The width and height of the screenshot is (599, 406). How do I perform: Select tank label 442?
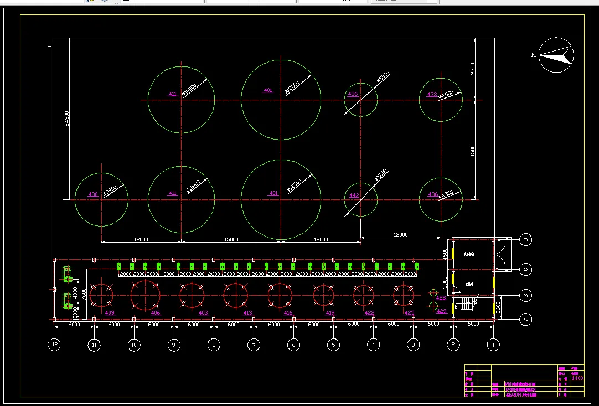354,196
